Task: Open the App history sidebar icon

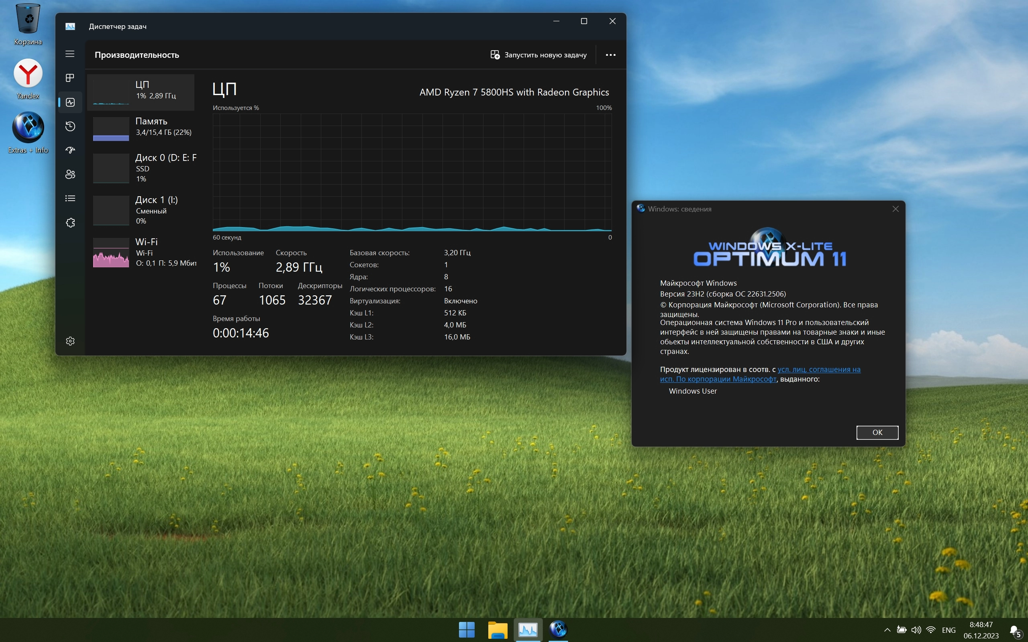Action: [x=70, y=126]
